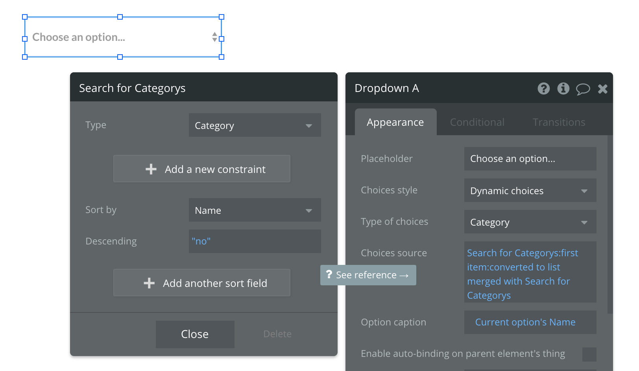Click the See reference question mark
The width and height of the screenshot is (639, 371).
tap(329, 275)
